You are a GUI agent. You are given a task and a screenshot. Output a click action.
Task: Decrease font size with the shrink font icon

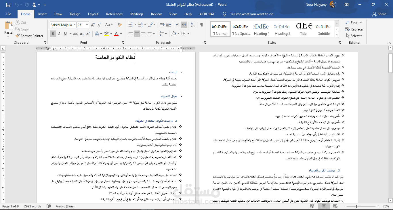99,25
